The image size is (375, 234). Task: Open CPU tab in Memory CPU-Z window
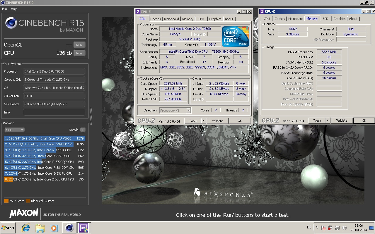click(x=267, y=19)
